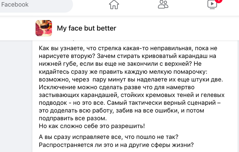
Task: Open the Friends icon in top navigation
Action: click(x=163, y=5)
